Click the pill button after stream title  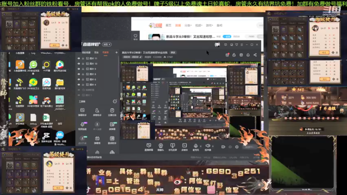[173, 52]
